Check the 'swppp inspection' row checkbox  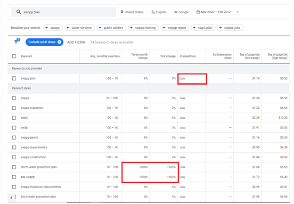[x=14, y=108]
